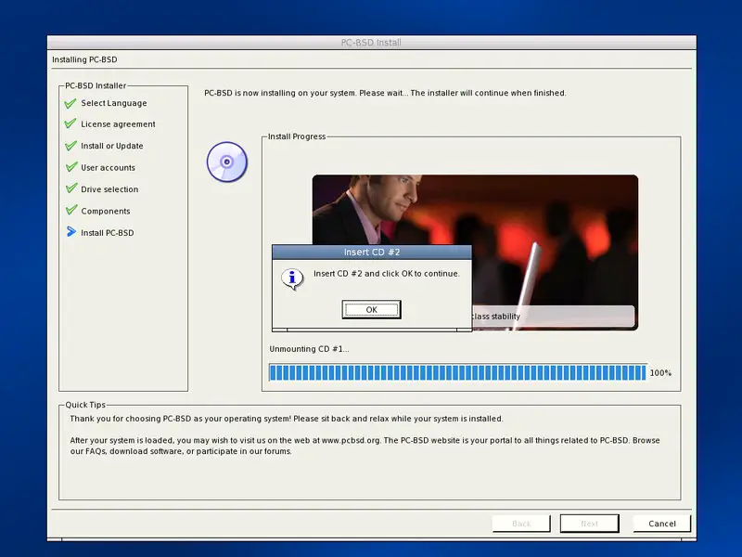Click the 'PC-BSD is now installing' message

pyautogui.click(x=385, y=93)
